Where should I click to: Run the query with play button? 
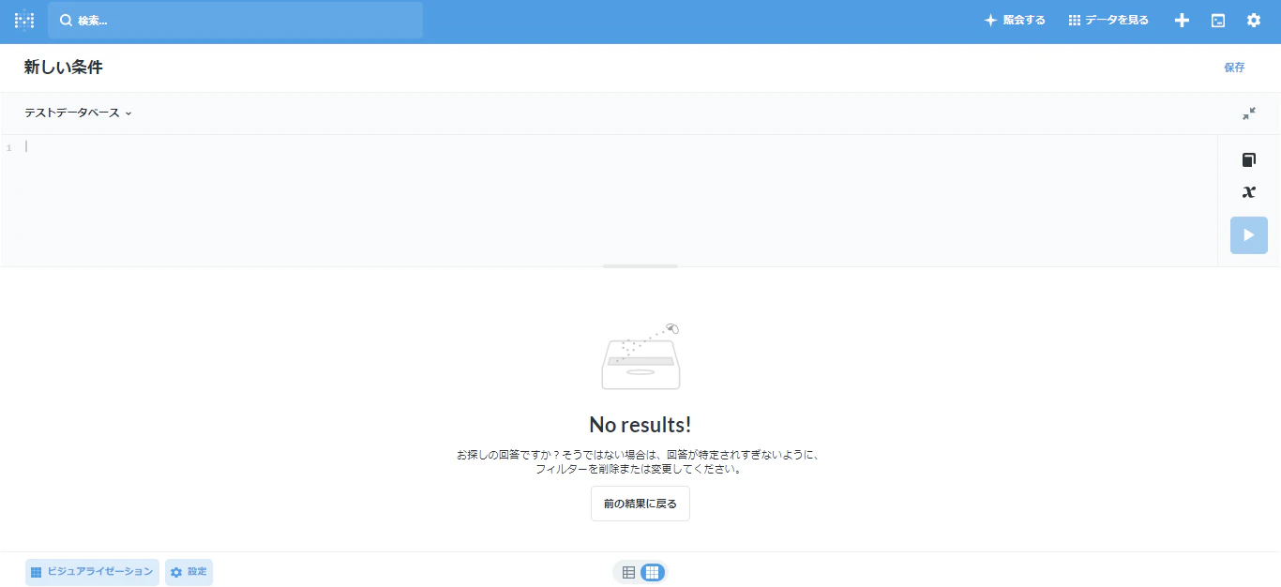tap(1249, 235)
